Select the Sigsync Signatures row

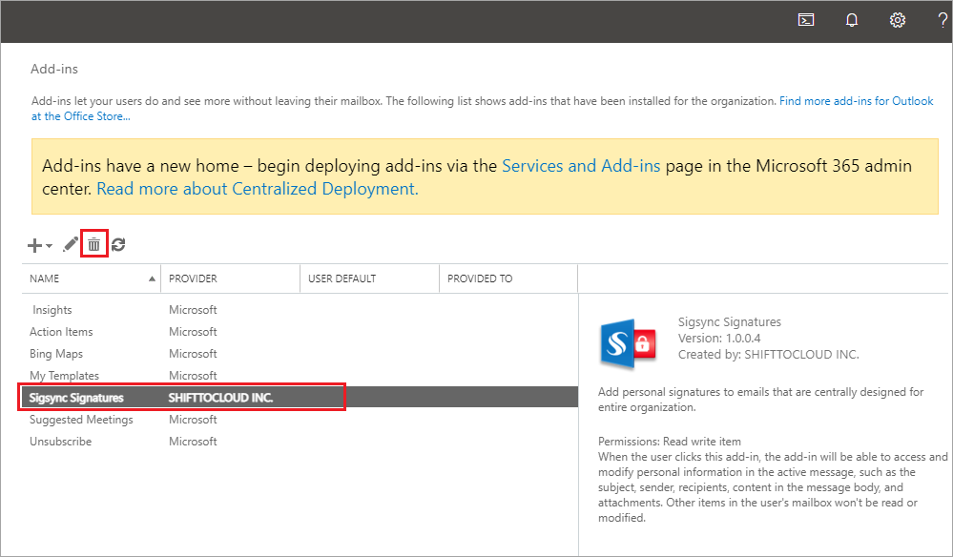click(76, 398)
